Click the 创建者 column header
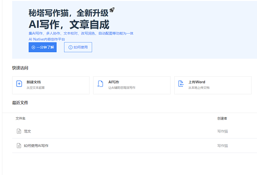This screenshot has width=257, height=175. 222,118
